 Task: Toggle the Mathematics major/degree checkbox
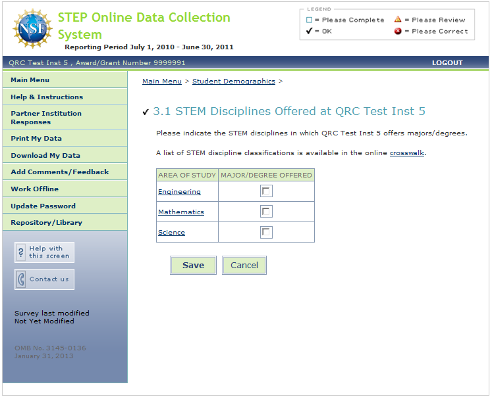(x=266, y=212)
